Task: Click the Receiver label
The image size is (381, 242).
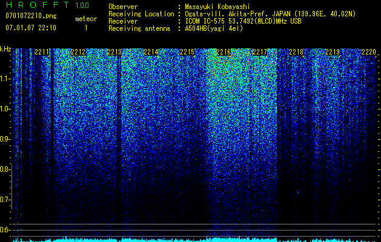Action: coord(123,21)
